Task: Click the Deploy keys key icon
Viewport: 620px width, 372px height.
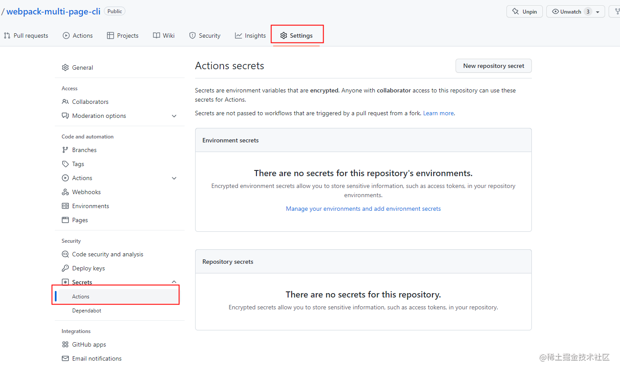Action: [65, 268]
